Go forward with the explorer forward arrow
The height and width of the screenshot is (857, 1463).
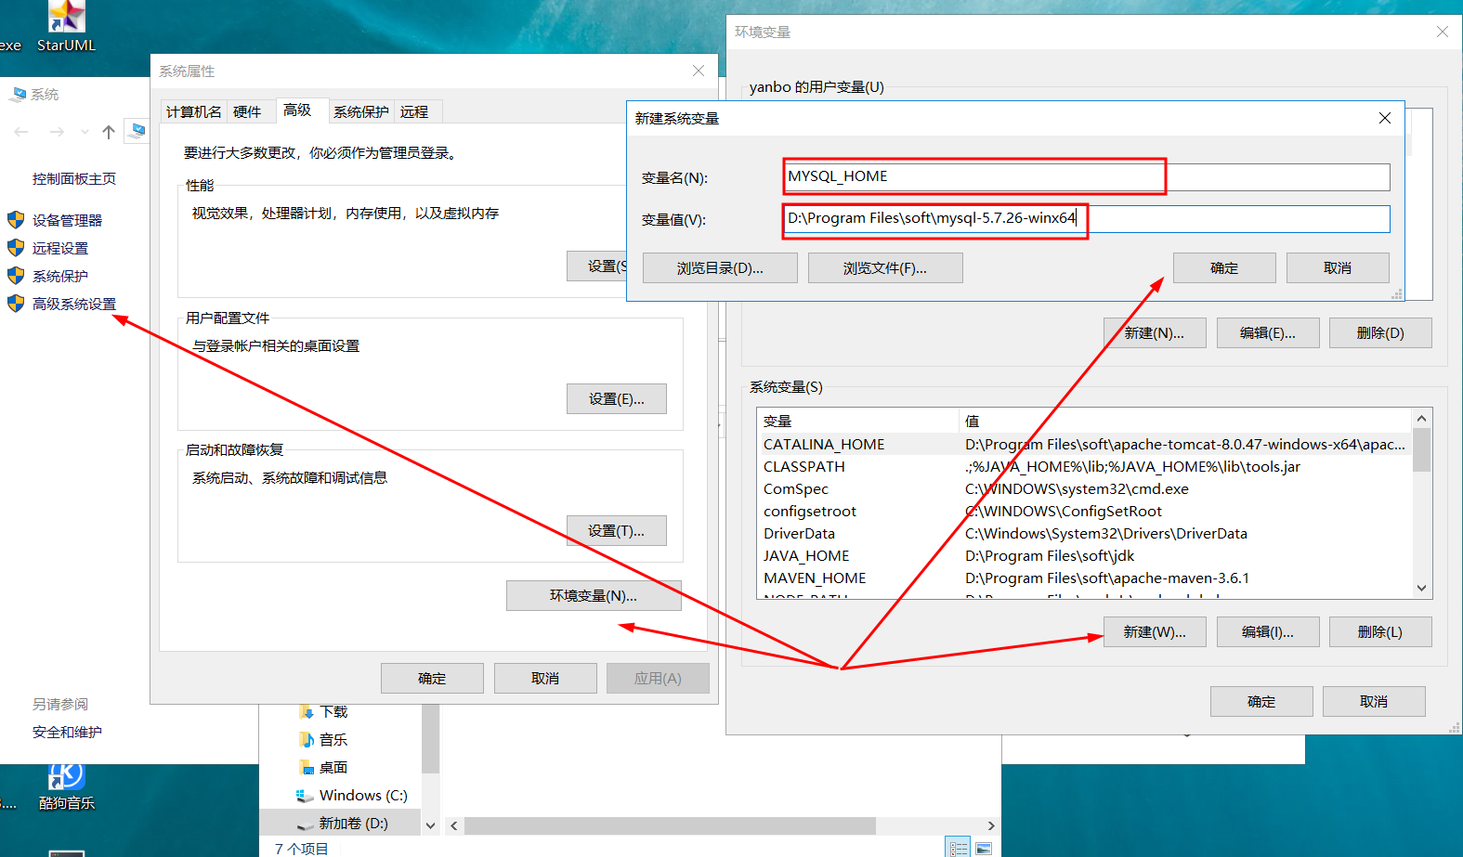[57, 132]
